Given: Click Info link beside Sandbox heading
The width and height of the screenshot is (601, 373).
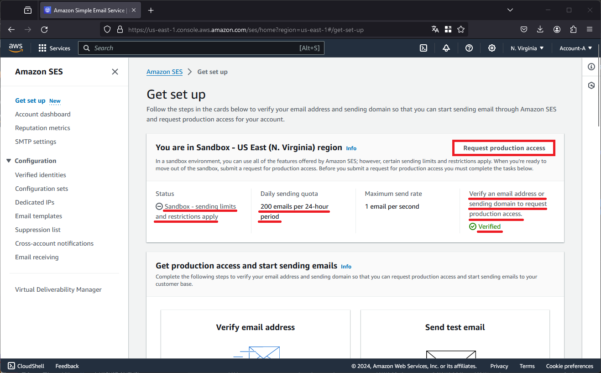Looking at the screenshot, I should 351,148.
